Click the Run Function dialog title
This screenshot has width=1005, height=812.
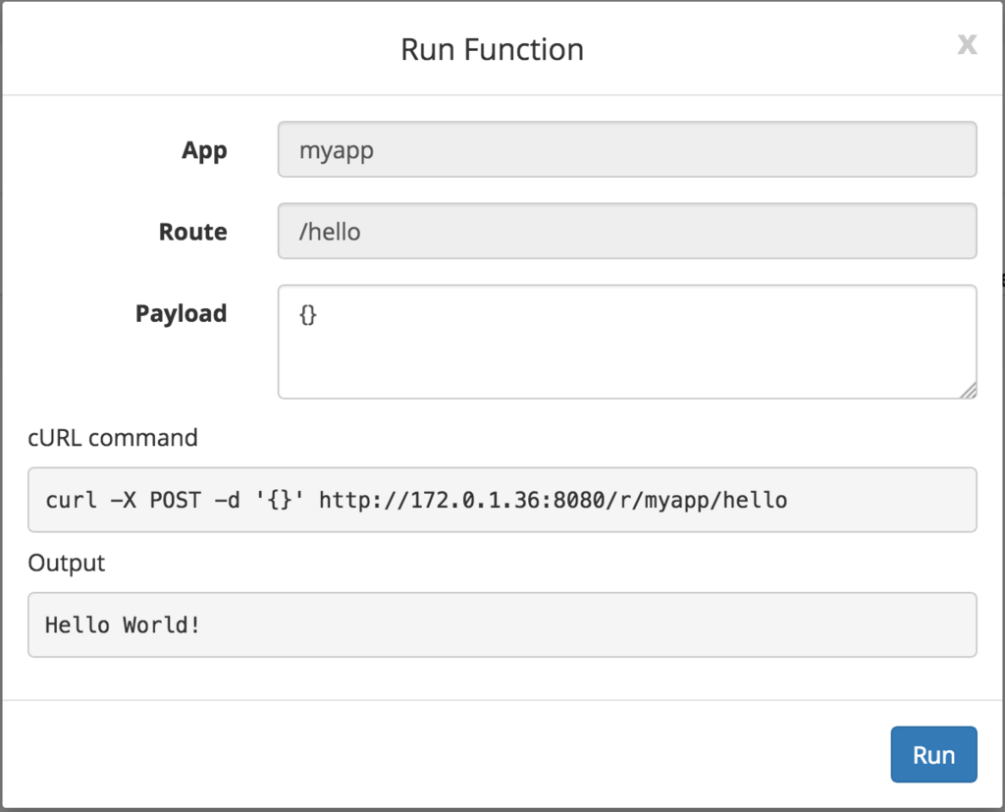tap(492, 49)
